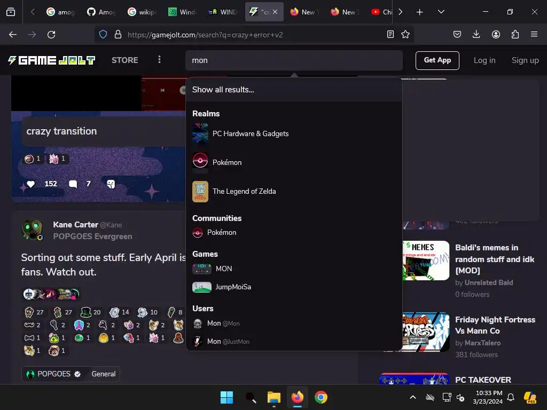Image resolution: width=547 pixels, height=410 pixels.
Task: Open the Firefox hamburger menu
Action: pyautogui.click(x=534, y=35)
